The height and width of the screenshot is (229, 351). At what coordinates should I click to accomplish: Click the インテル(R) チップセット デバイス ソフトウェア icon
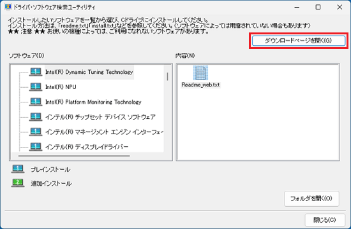(x=36, y=117)
